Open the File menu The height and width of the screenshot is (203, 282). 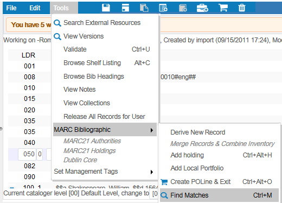click(11, 8)
